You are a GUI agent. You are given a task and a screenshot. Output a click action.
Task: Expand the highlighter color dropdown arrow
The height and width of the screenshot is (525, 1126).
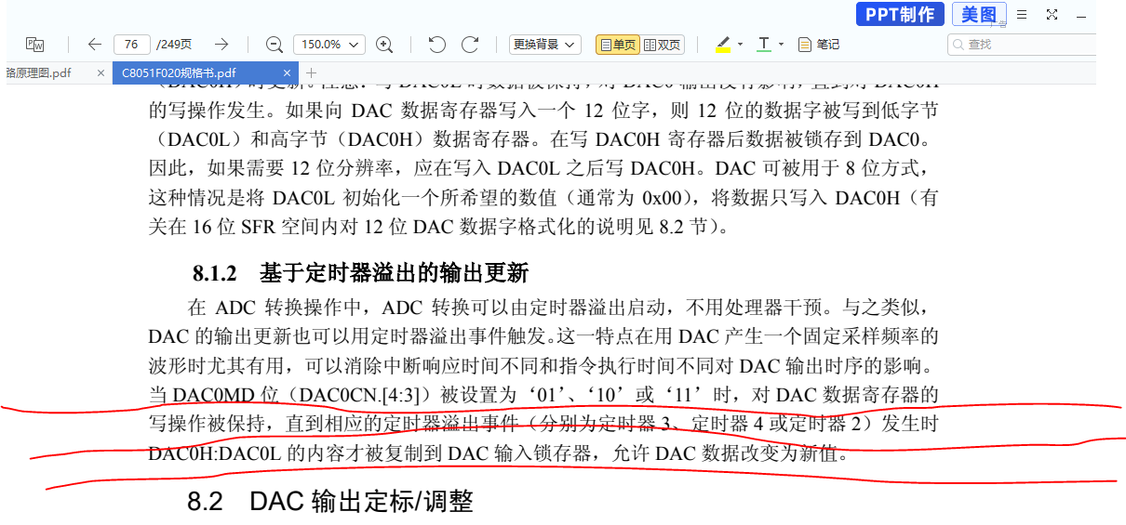(x=741, y=44)
